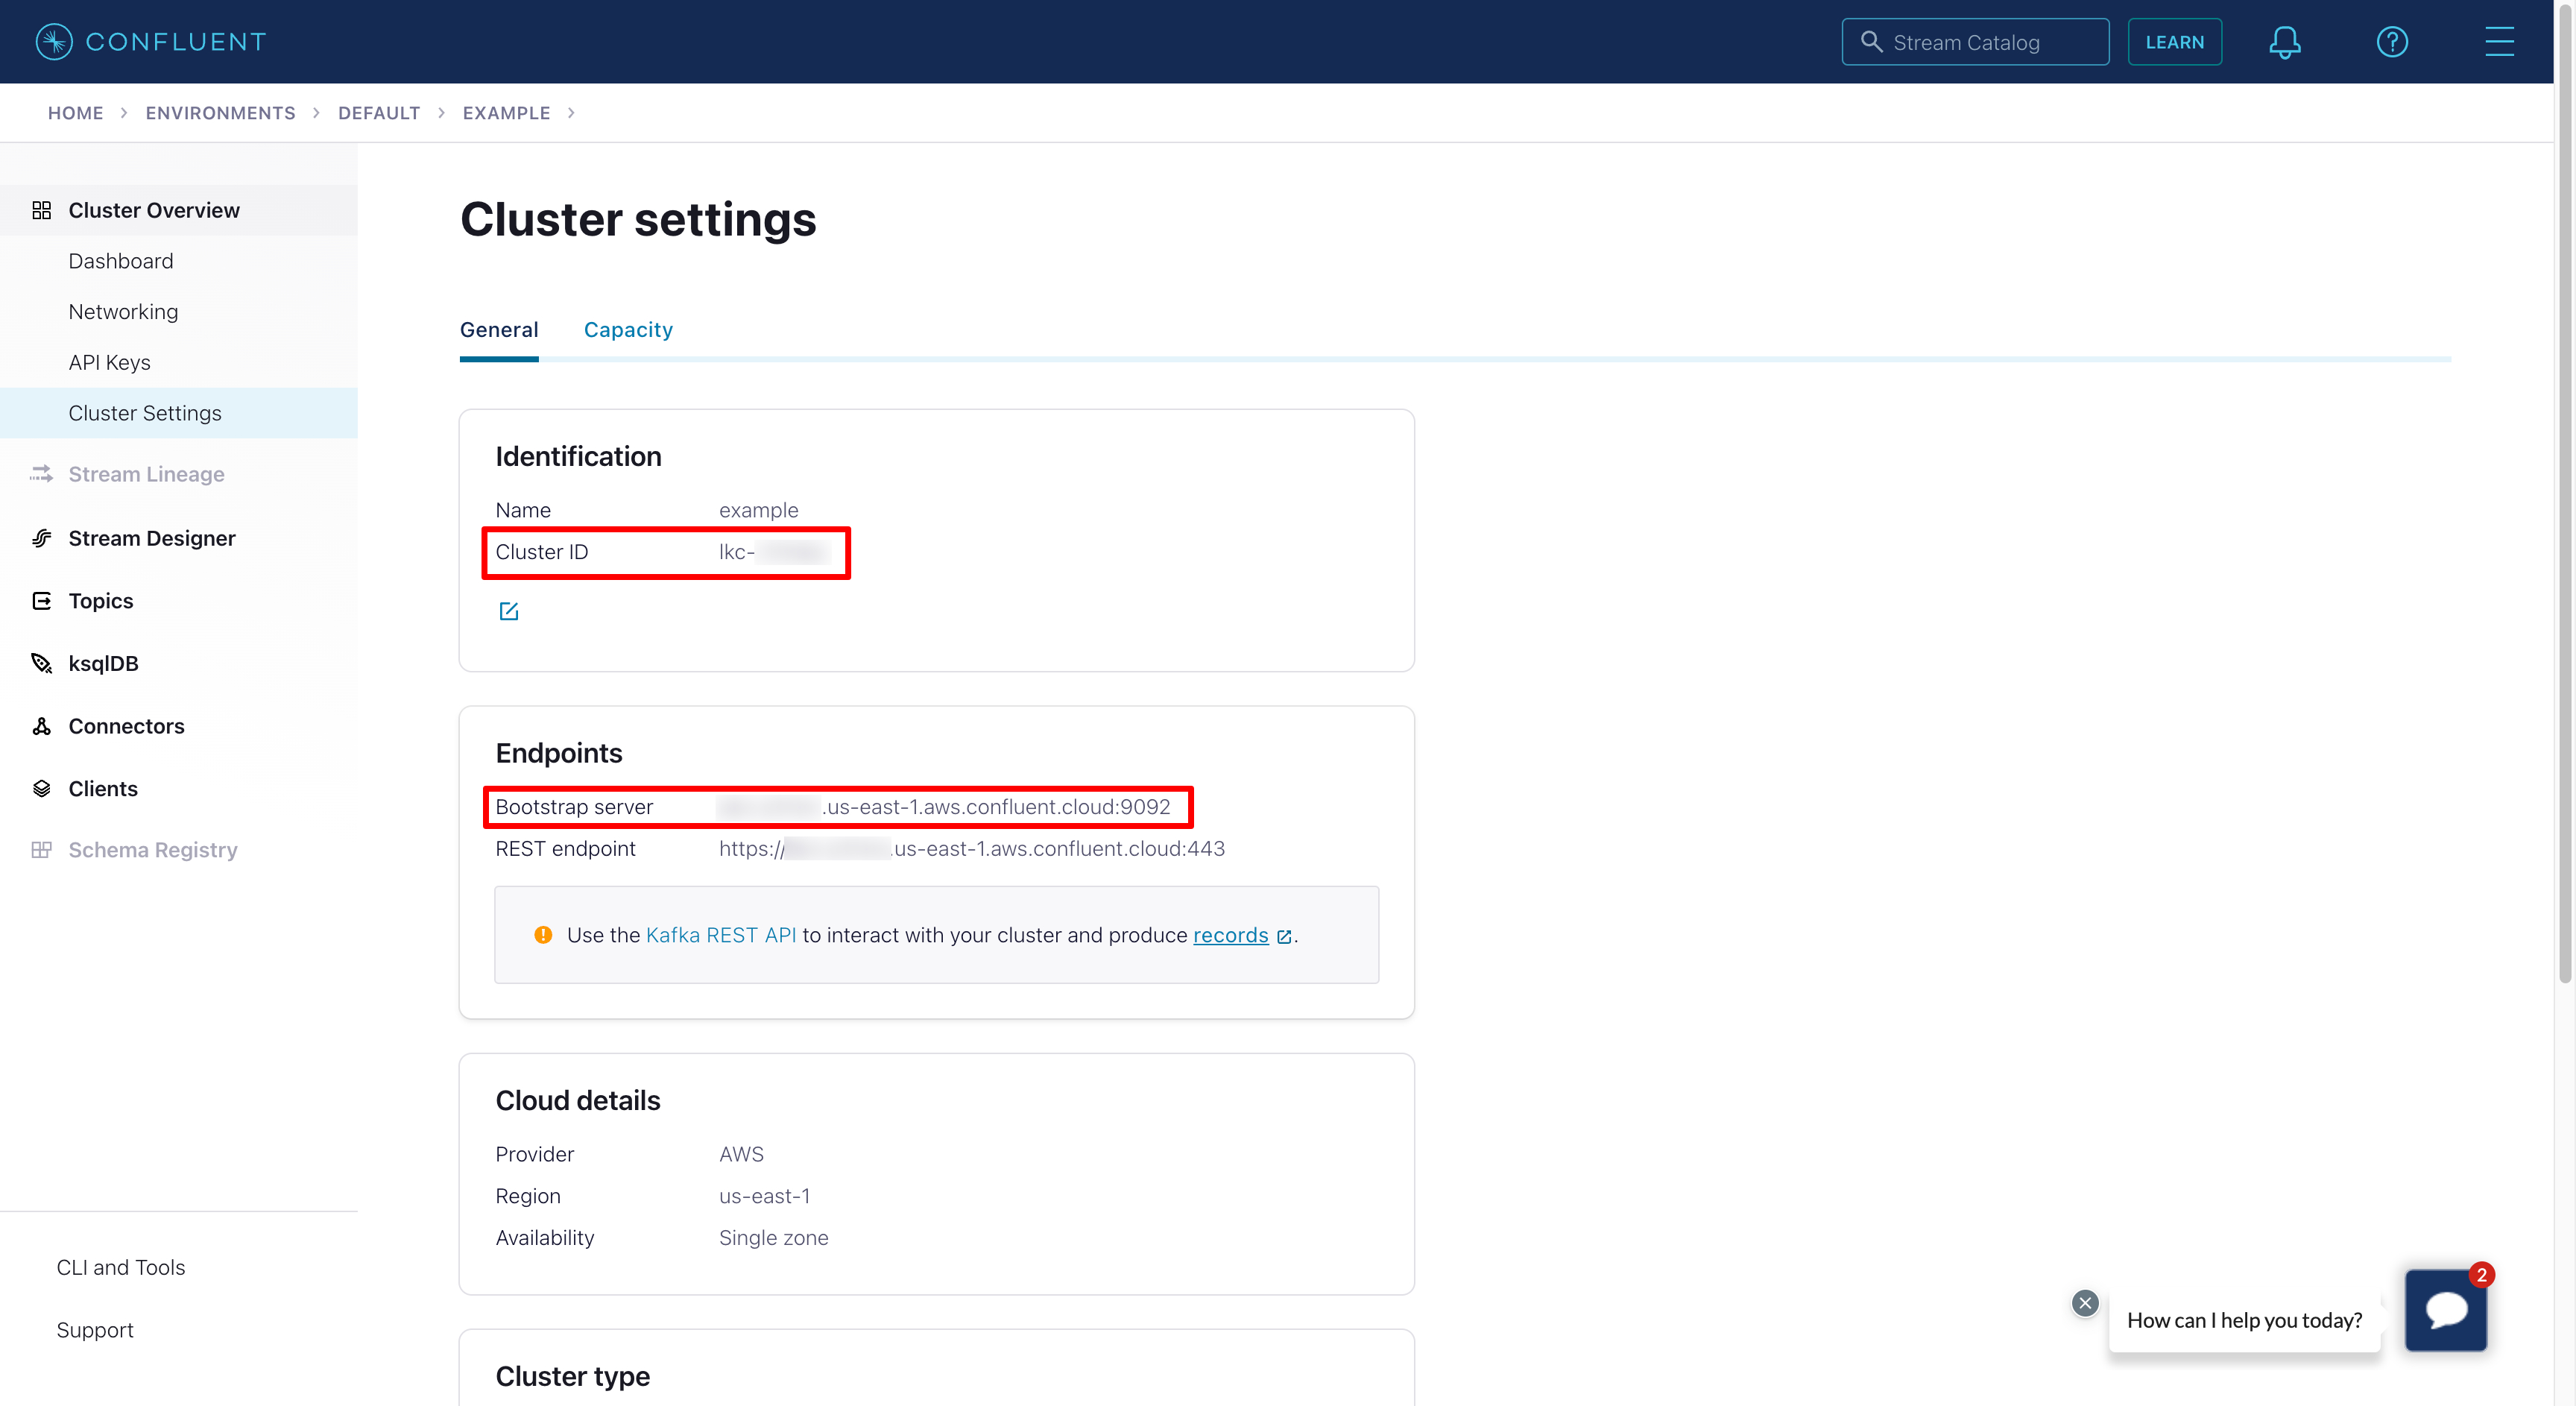Focus the Stream Catalog search field

pos(1975,42)
